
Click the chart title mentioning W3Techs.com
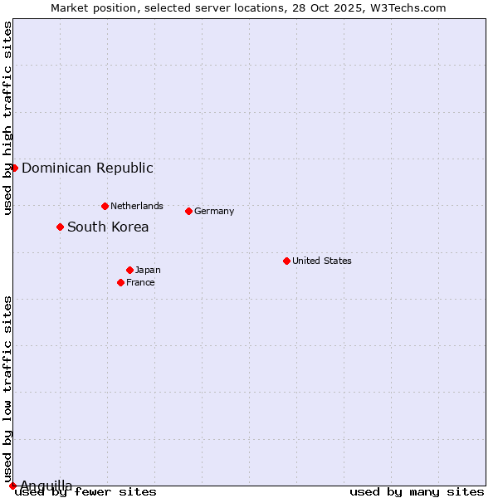[x=248, y=7]
